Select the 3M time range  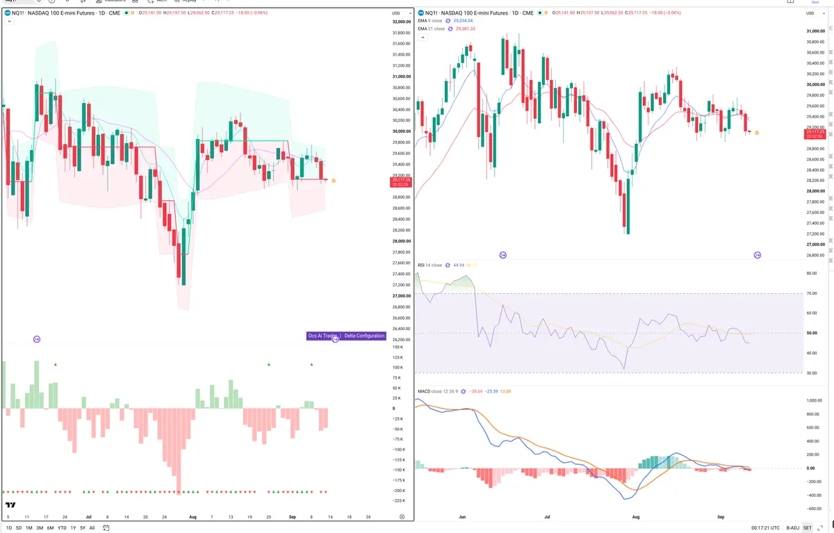40,528
